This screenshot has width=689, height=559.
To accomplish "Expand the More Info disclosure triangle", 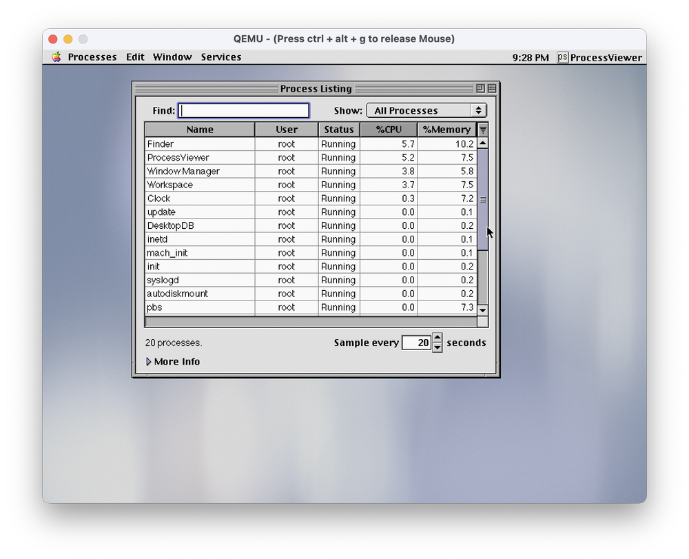I will click(149, 362).
